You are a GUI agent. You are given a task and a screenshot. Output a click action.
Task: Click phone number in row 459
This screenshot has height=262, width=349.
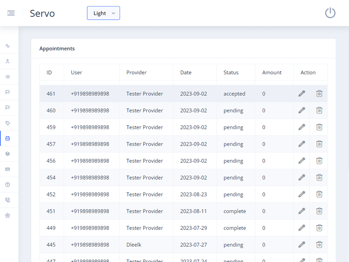(90, 127)
